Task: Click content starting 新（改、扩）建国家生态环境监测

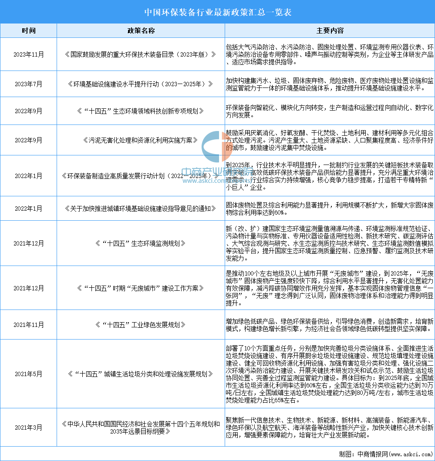Action: pos(330,243)
